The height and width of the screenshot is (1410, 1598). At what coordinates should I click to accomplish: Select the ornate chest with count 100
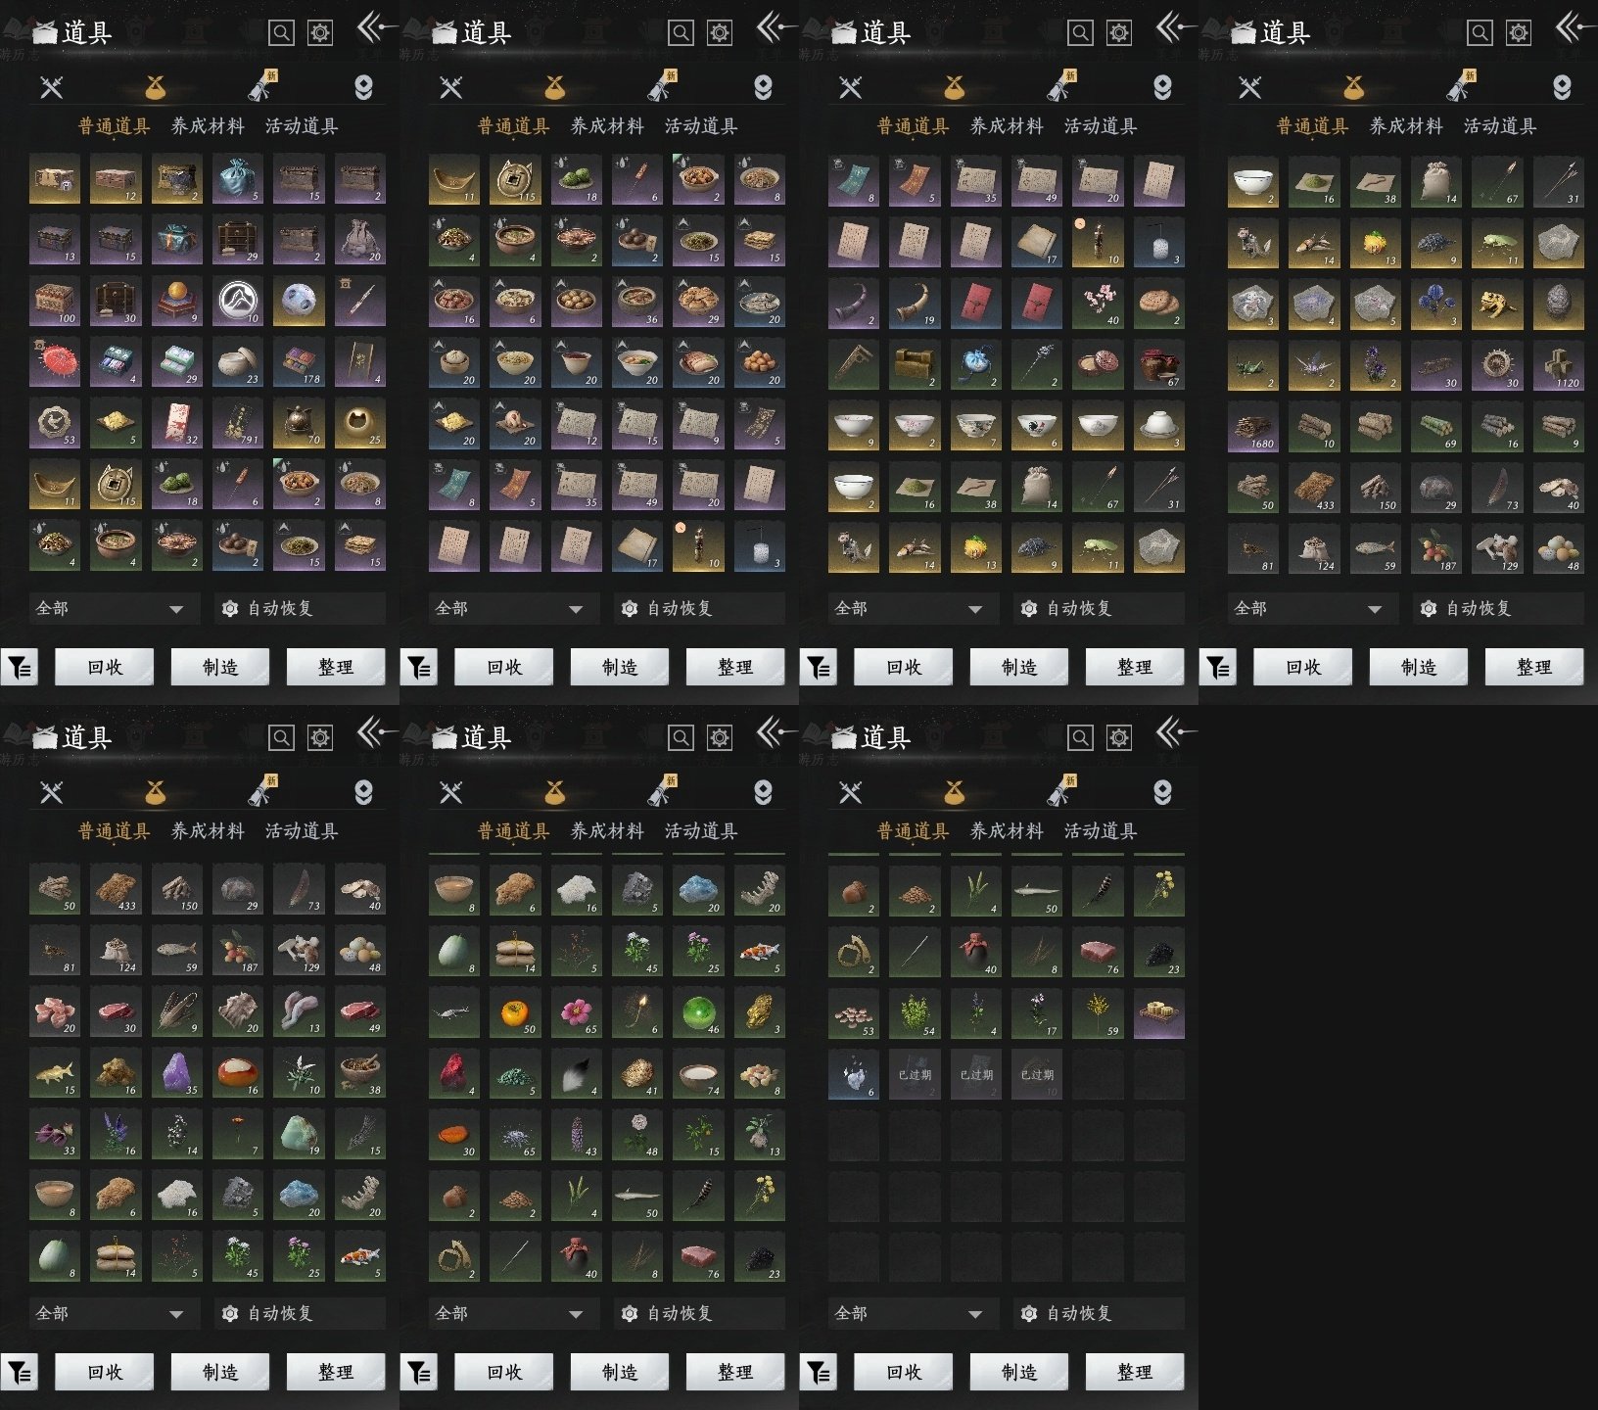54,302
